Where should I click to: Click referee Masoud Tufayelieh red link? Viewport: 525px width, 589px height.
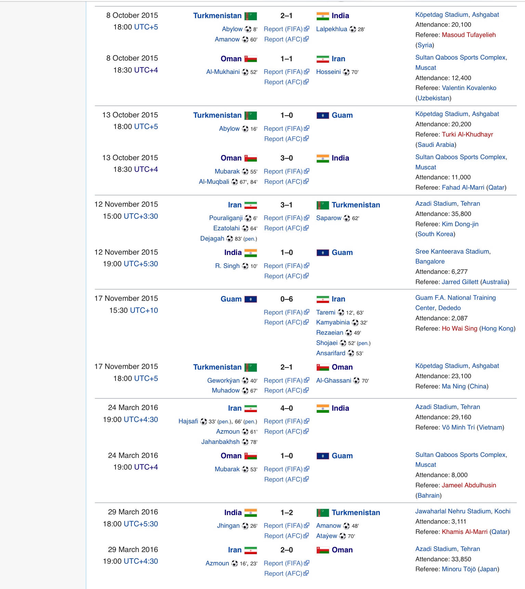point(469,35)
